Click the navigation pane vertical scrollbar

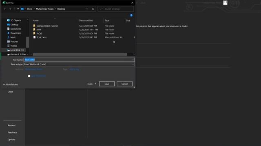point(27,42)
